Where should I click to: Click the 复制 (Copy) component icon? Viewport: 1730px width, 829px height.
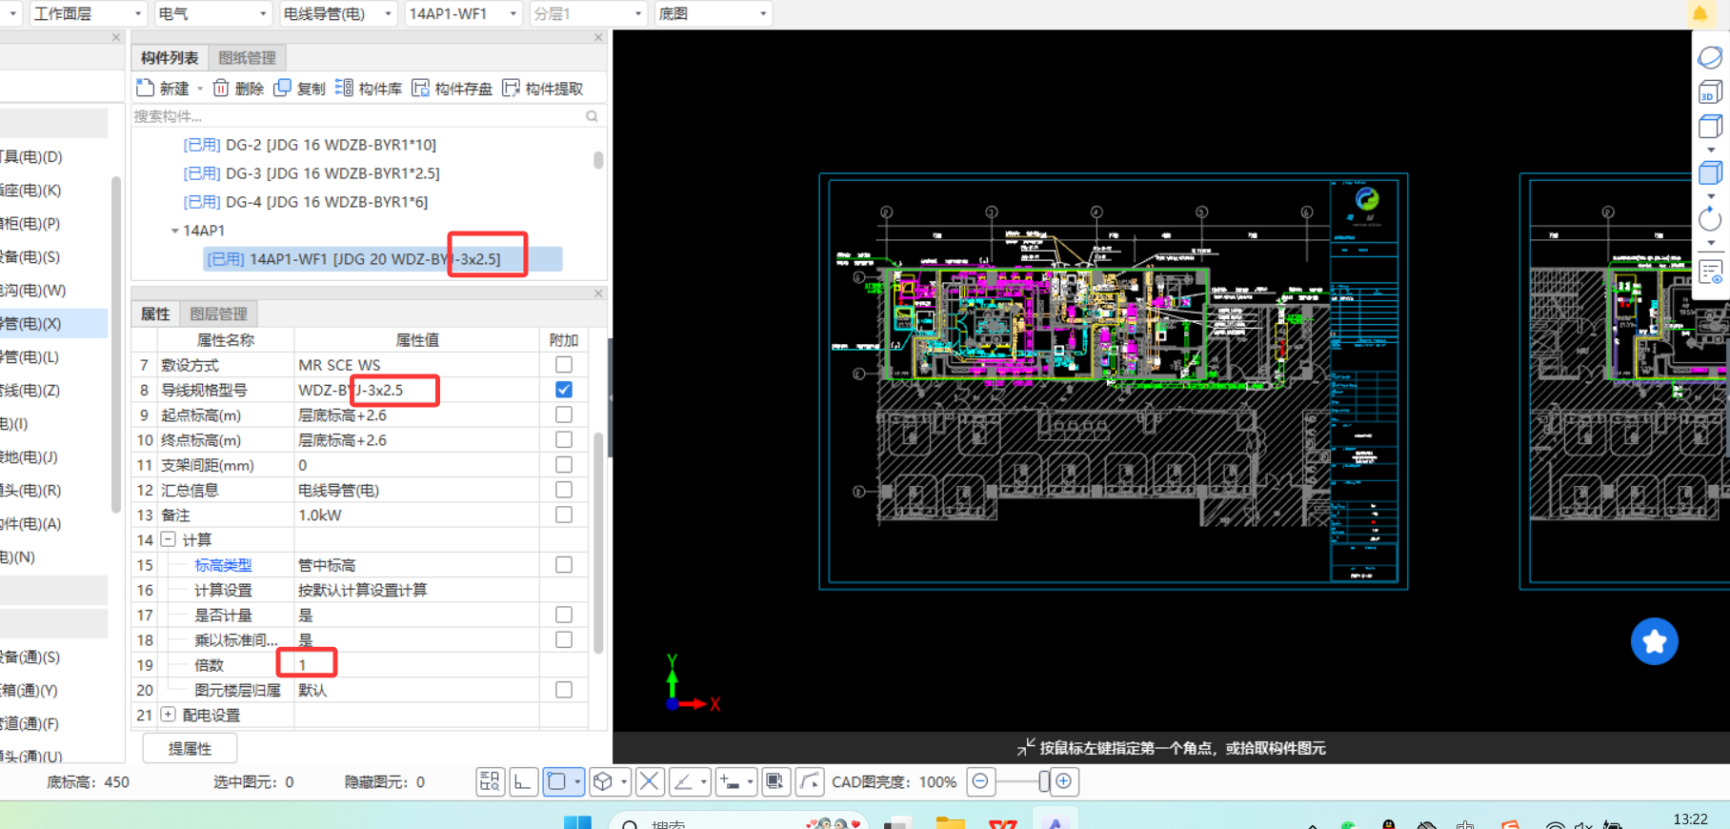pyautogui.click(x=282, y=88)
